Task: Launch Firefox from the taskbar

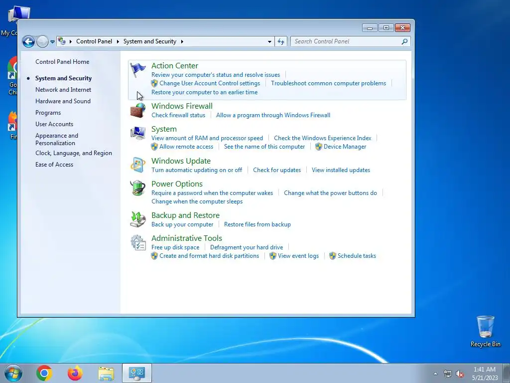Action: point(75,373)
